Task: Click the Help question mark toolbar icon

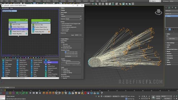Action: 102,93
